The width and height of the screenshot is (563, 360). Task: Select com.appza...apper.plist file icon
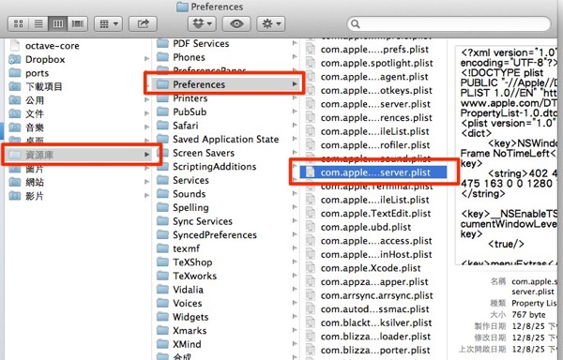pyautogui.click(x=311, y=282)
